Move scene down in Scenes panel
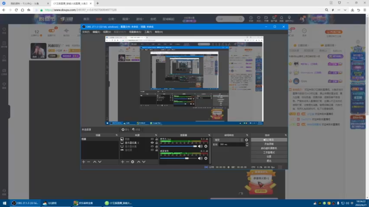The image size is (369, 207). 100,162
